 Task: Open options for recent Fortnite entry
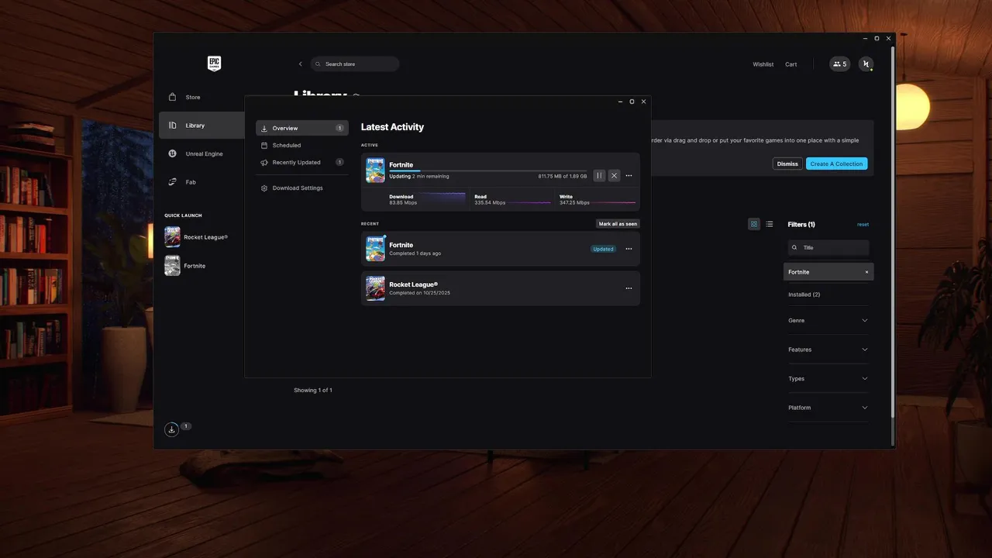click(629, 249)
